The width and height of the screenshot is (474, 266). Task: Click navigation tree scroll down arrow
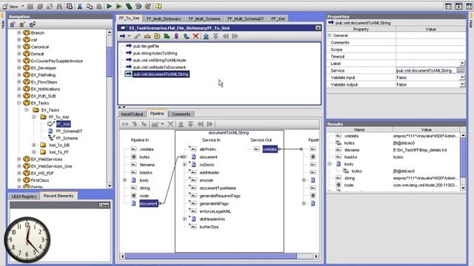coord(110,185)
